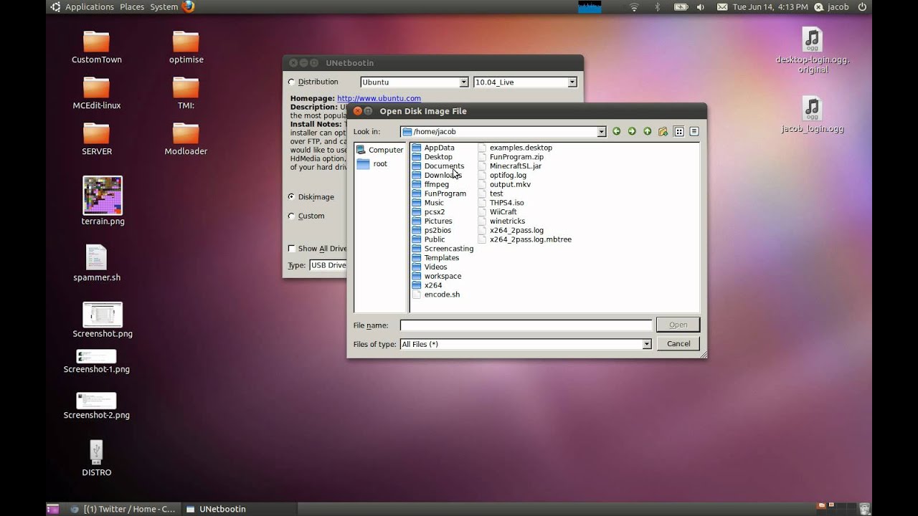Select FunProgram.zip in file list
The height and width of the screenshot is (516, 918).
(511, 156)
